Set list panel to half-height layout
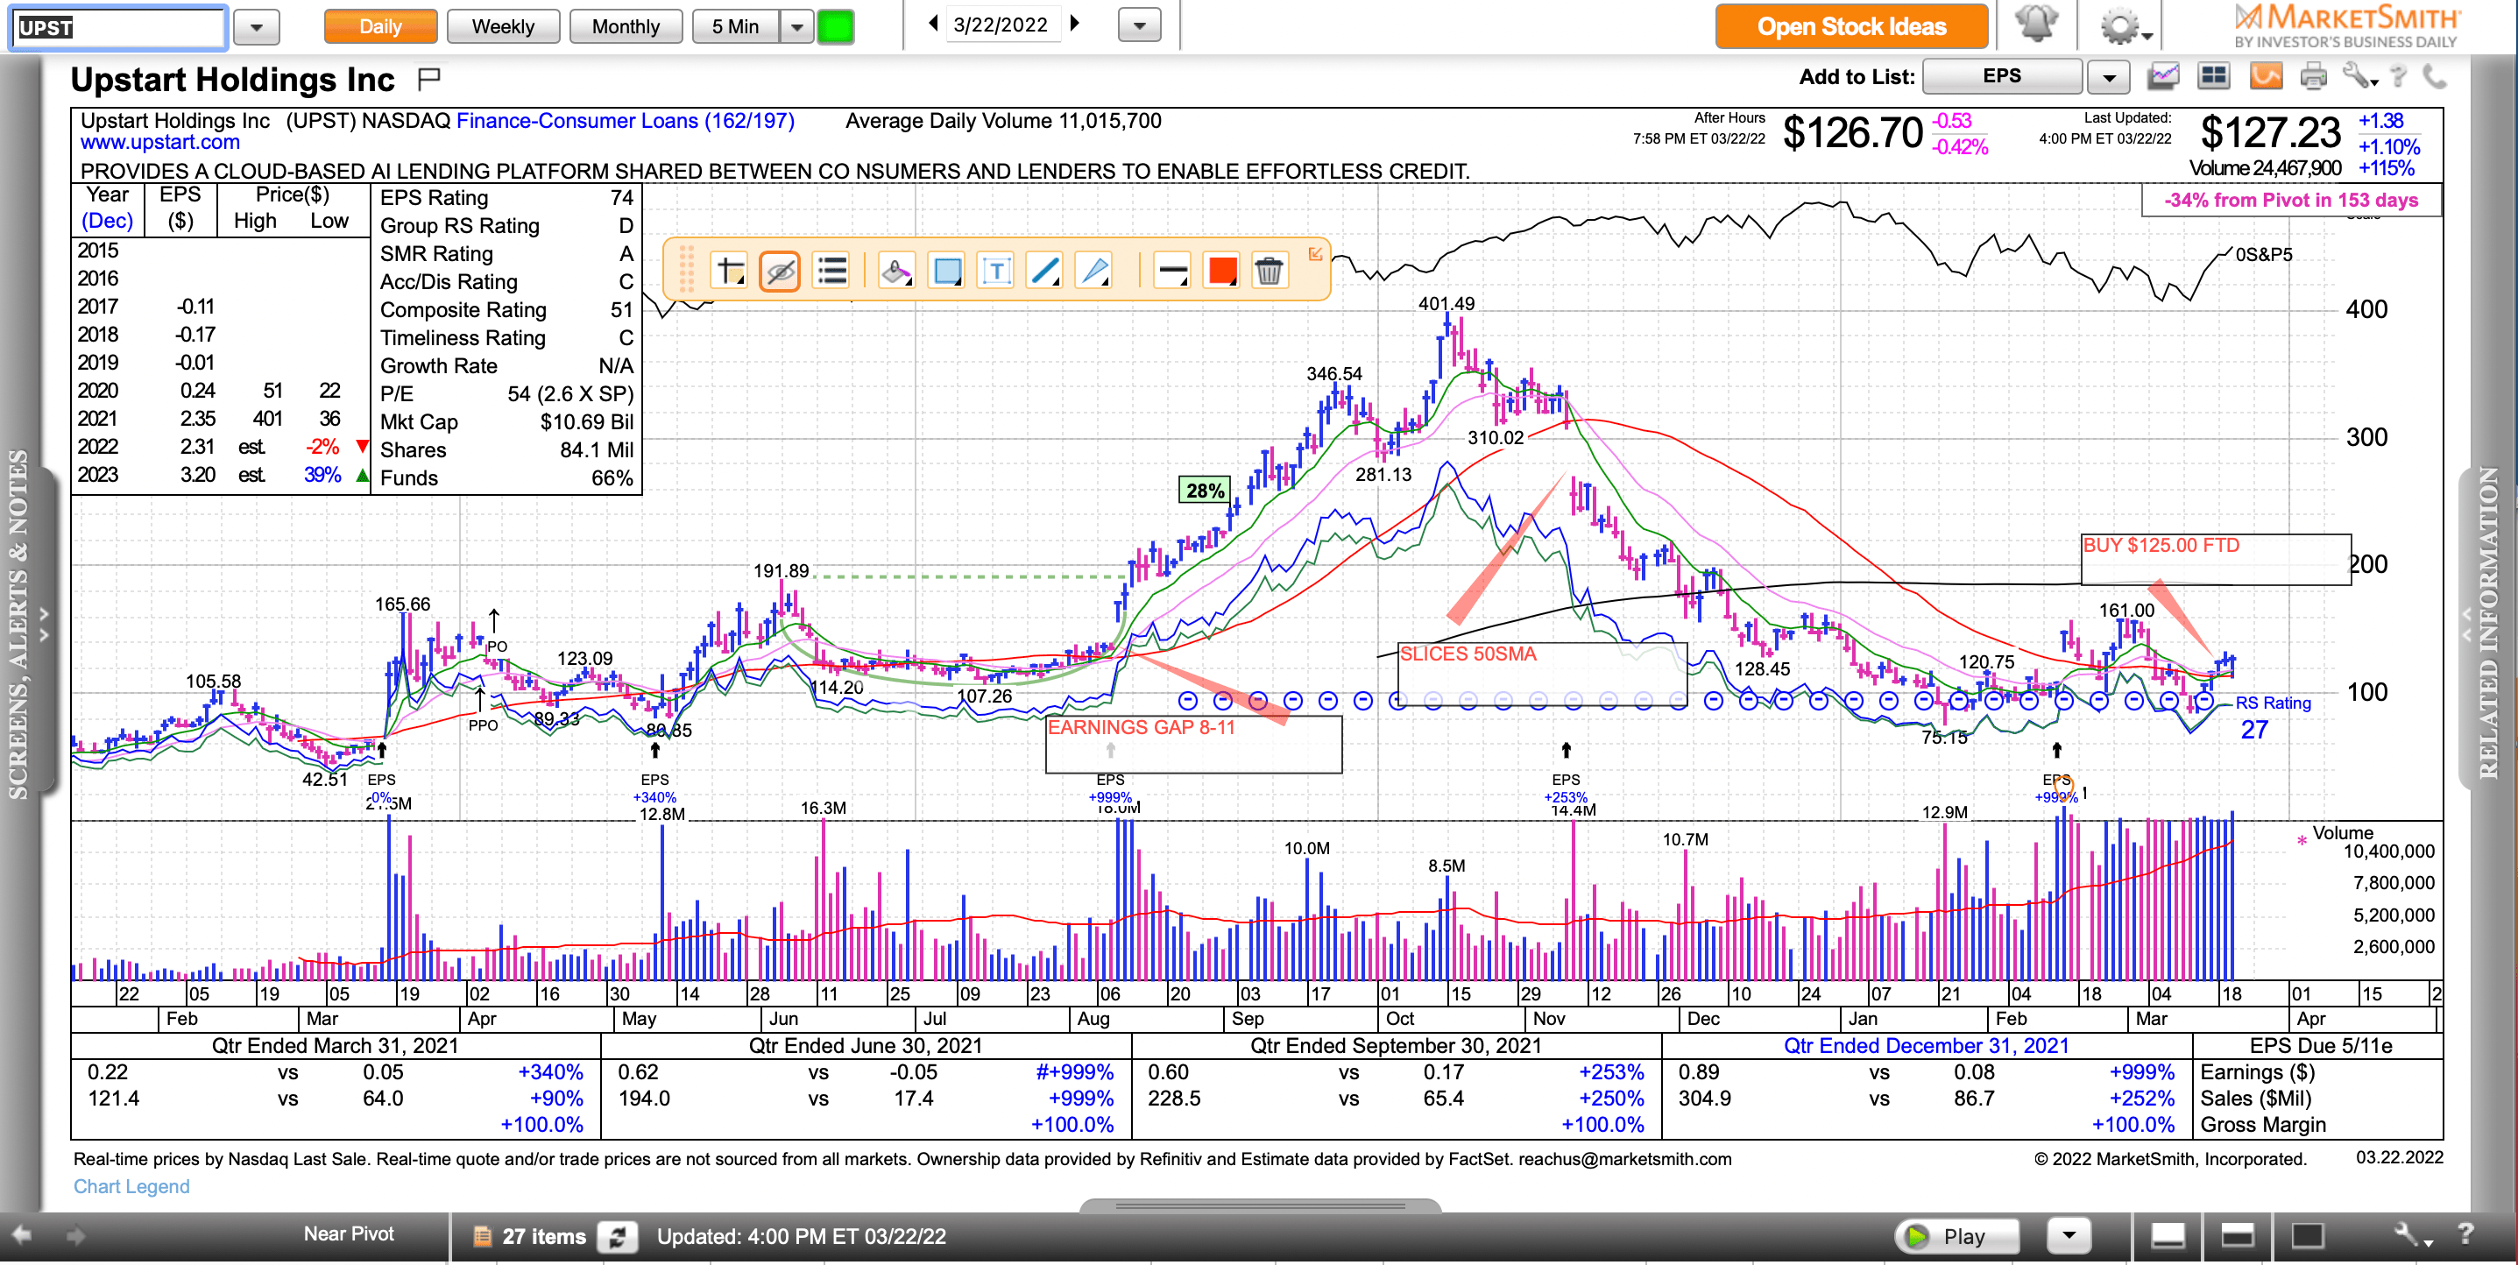 2238,1236
